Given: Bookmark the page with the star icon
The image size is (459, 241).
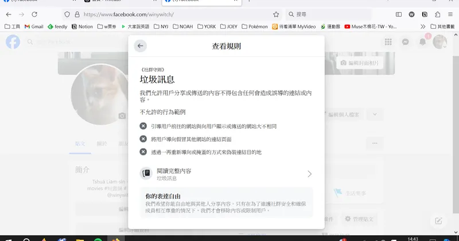Looking at the screenshot, I should pyautogui.click(x=276, y=14).
